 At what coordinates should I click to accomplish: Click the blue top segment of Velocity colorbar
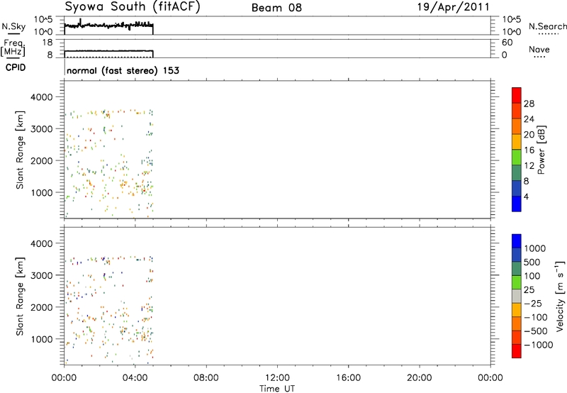517,241
